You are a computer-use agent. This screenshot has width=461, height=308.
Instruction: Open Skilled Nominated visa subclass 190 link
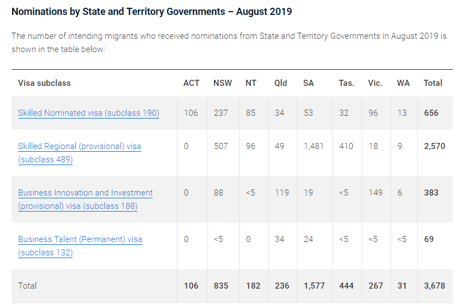pyautogui.click(x=88, y=113)
